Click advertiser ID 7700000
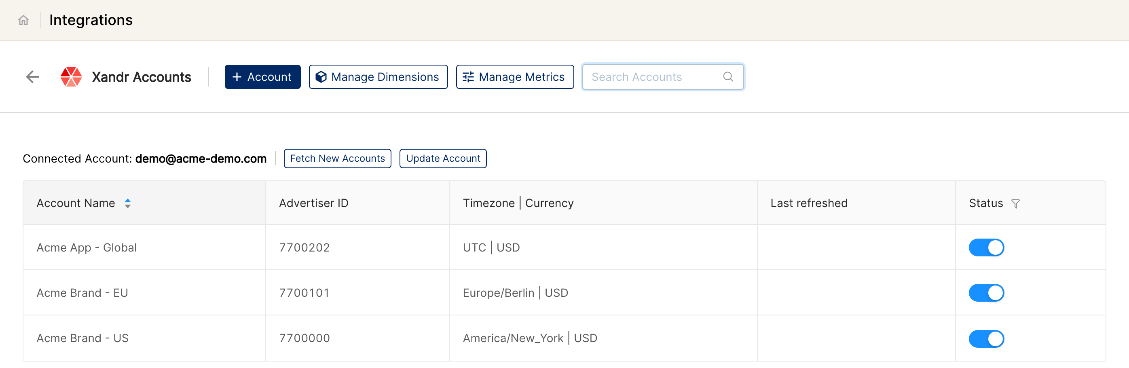This screenshot has width=1129, height=368. point(304,338)
